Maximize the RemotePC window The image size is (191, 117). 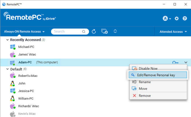point(175,4)
